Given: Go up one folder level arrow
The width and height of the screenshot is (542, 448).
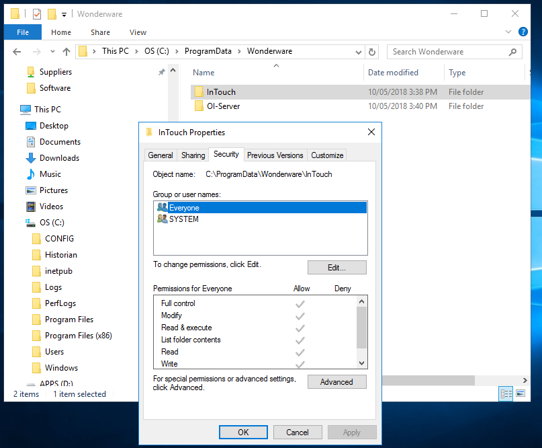Looking at the screenshot, I should coord(66,52).
